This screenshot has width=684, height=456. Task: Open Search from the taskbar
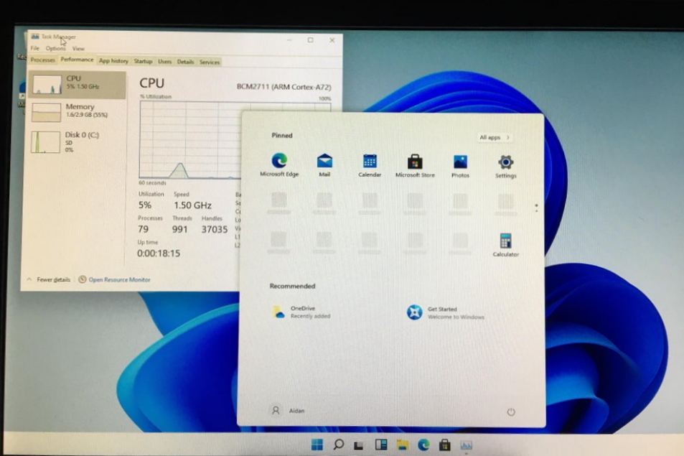click(x=338, y=445)
